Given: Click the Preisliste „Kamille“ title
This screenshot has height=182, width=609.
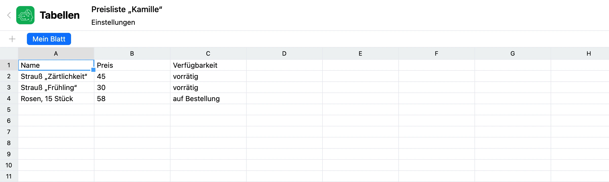Looking at the screenshot, I should pyautogui.click(x=127, y=9).
